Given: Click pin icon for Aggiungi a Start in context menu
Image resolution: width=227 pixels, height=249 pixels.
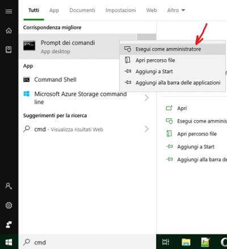Looking at the screenshot, I should (128, 71).
